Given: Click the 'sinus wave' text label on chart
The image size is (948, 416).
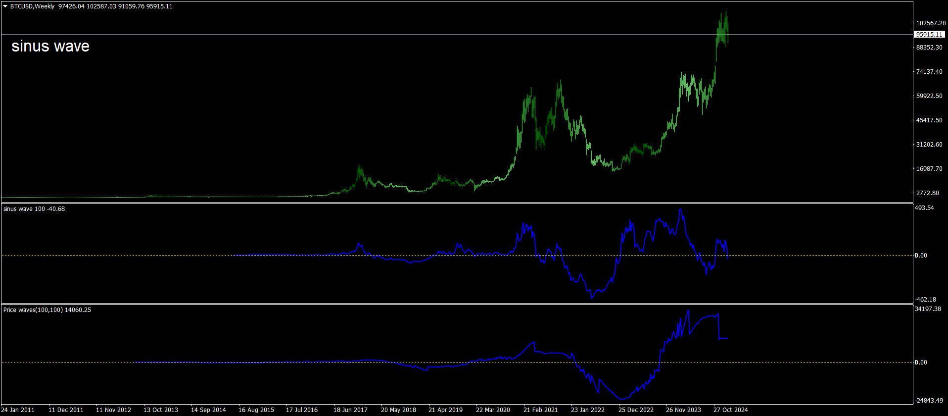Looking at the screenshot, I should coord(50,46).
